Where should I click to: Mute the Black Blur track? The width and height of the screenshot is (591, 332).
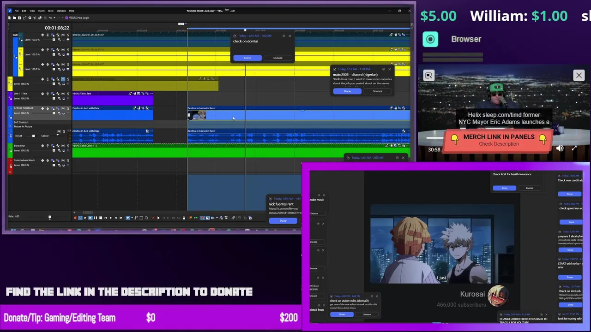click(63, 146)
